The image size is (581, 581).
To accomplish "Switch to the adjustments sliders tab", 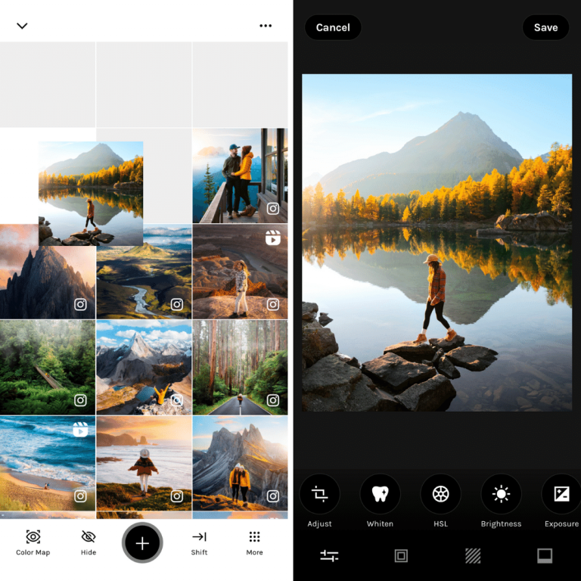I will coord(329,556).
